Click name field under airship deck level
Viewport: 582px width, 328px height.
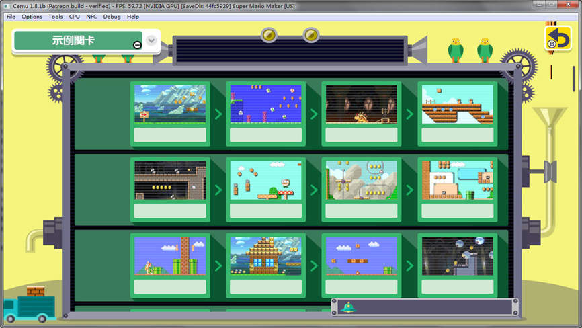pos(457,135)
